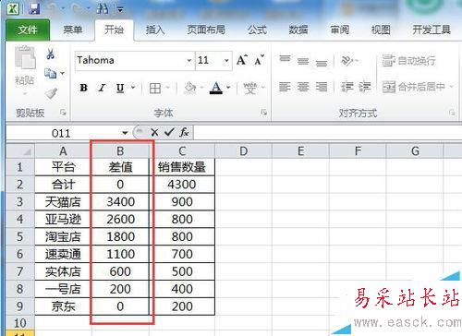The image size is (462, 336).
Task: Click the Copy icon in the clipboard group
Action: click(51, 73)
